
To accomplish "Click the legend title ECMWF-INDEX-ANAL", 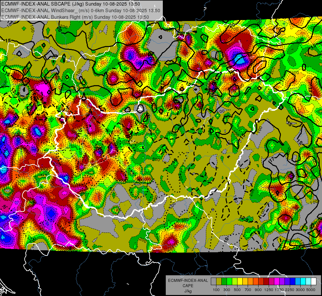I will click(x=188, y=281).
